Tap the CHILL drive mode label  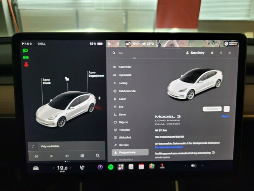[x=41, y=44]
